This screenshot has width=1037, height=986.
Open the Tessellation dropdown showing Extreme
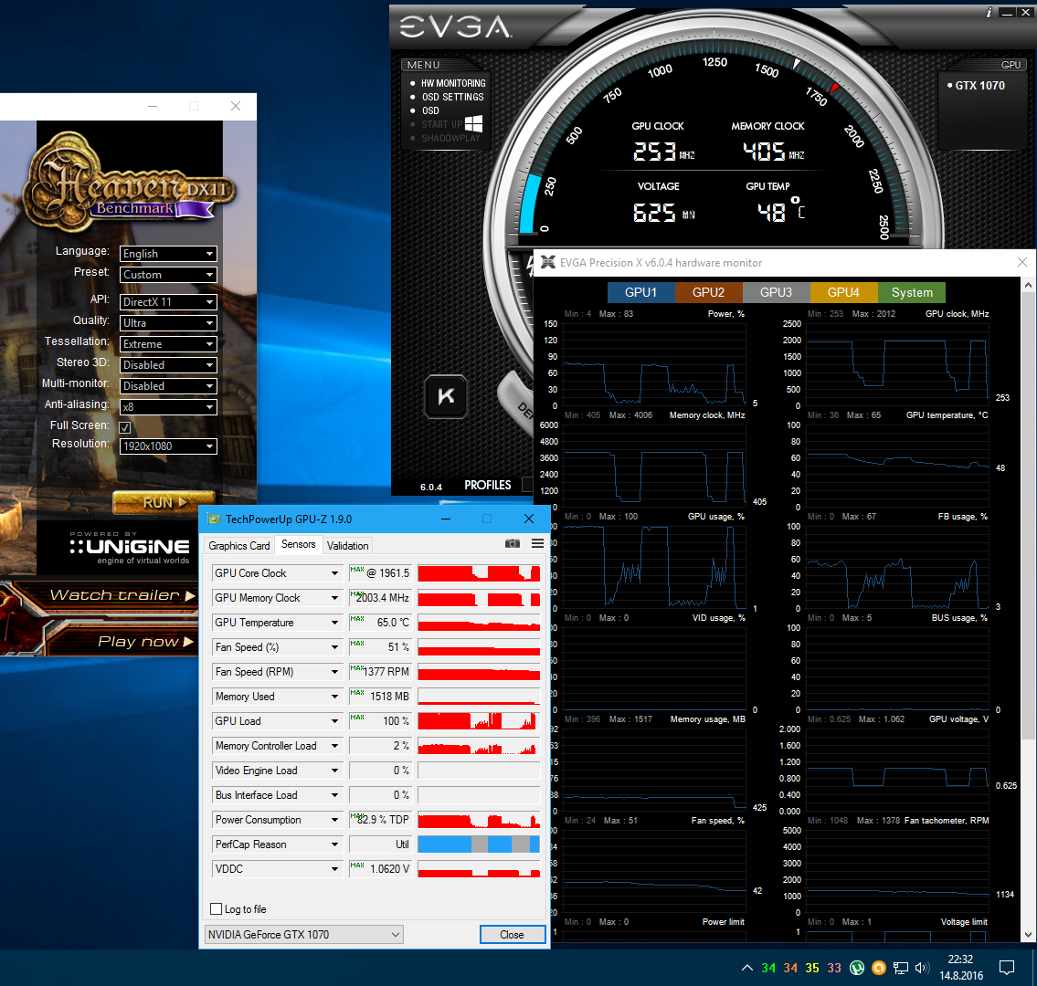click(x=168, y=344)
